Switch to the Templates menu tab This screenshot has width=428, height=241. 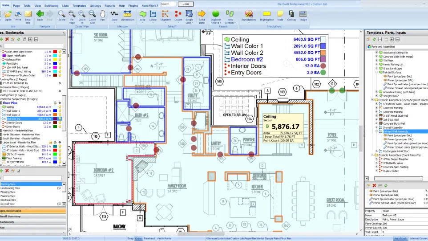coord(79,6)
